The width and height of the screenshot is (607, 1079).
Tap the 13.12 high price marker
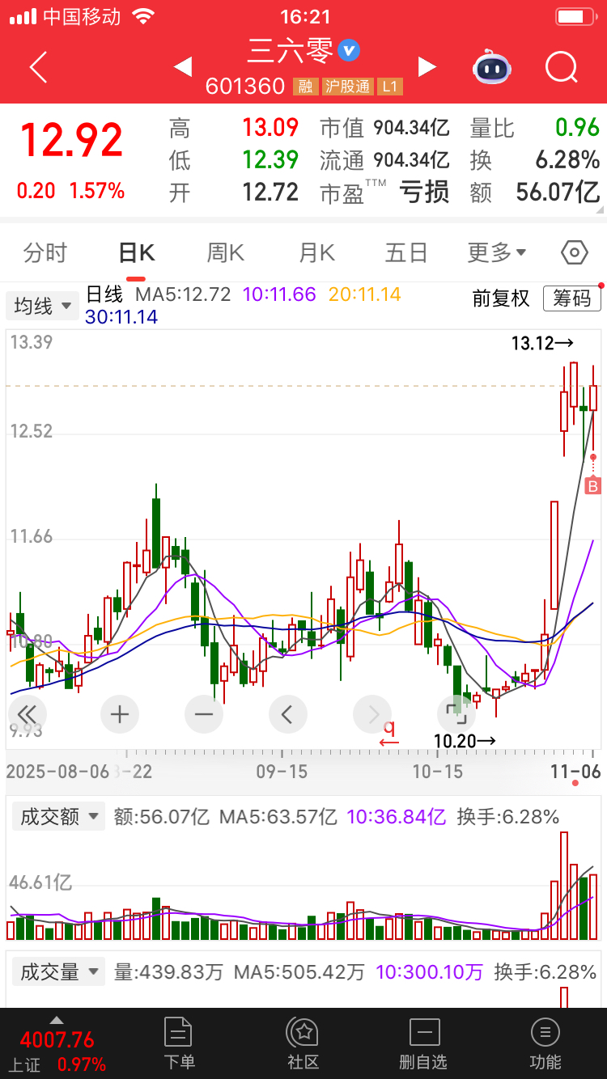(542, 344)
